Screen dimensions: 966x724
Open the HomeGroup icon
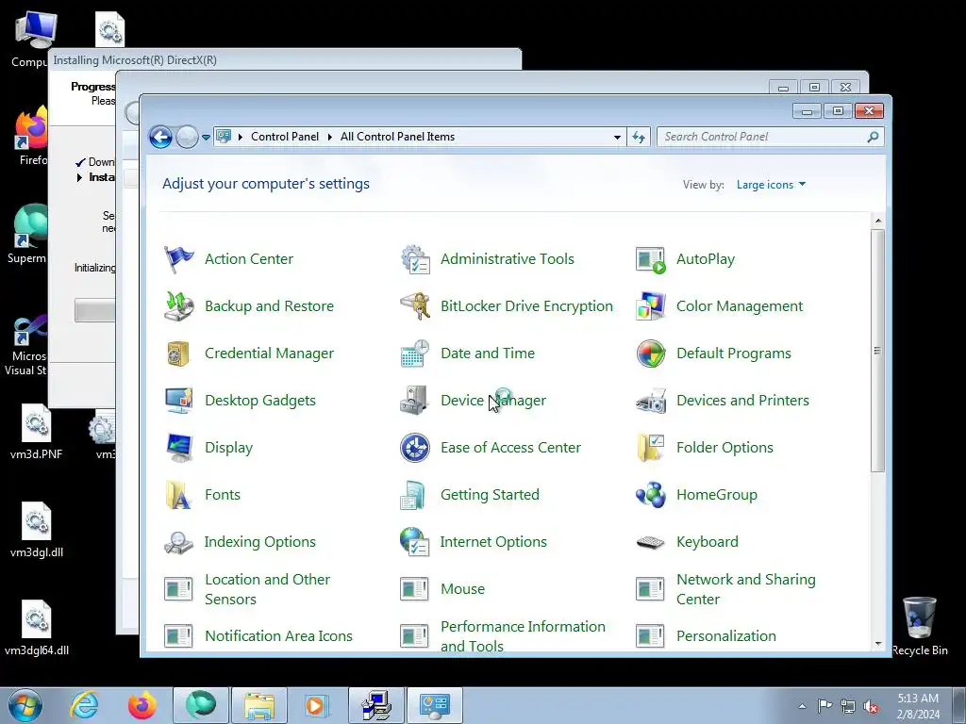point(651,494)
